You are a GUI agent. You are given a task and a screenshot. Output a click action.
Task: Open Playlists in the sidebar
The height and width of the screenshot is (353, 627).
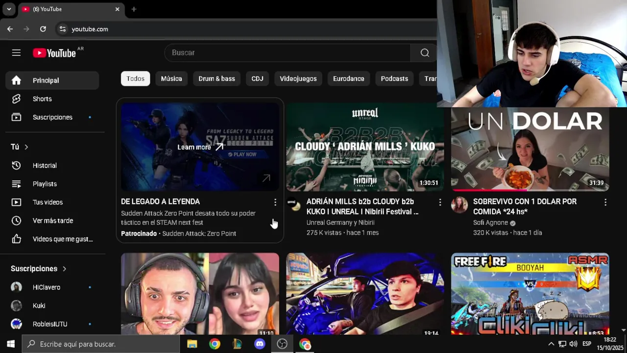coord(52,184)
